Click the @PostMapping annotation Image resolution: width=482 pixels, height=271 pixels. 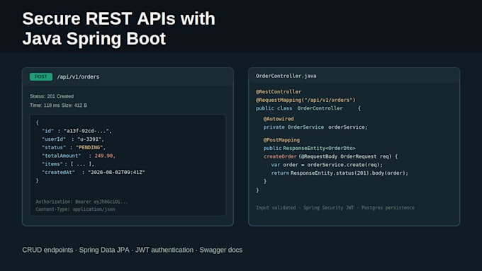281,140
